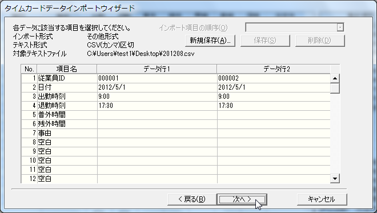Click the table scrollbar down arrow
Image resolution: width=377 pixels, height=213 pixels.
[335, 179]
